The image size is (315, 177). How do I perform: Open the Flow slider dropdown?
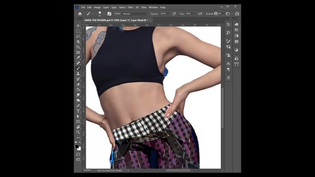[194, 14]
